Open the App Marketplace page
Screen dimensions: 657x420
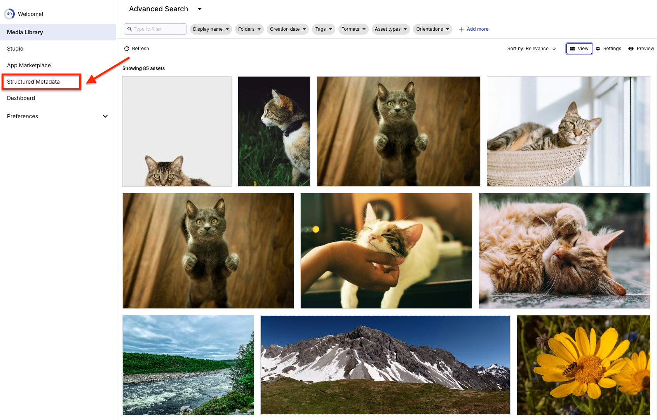(29, 65)
